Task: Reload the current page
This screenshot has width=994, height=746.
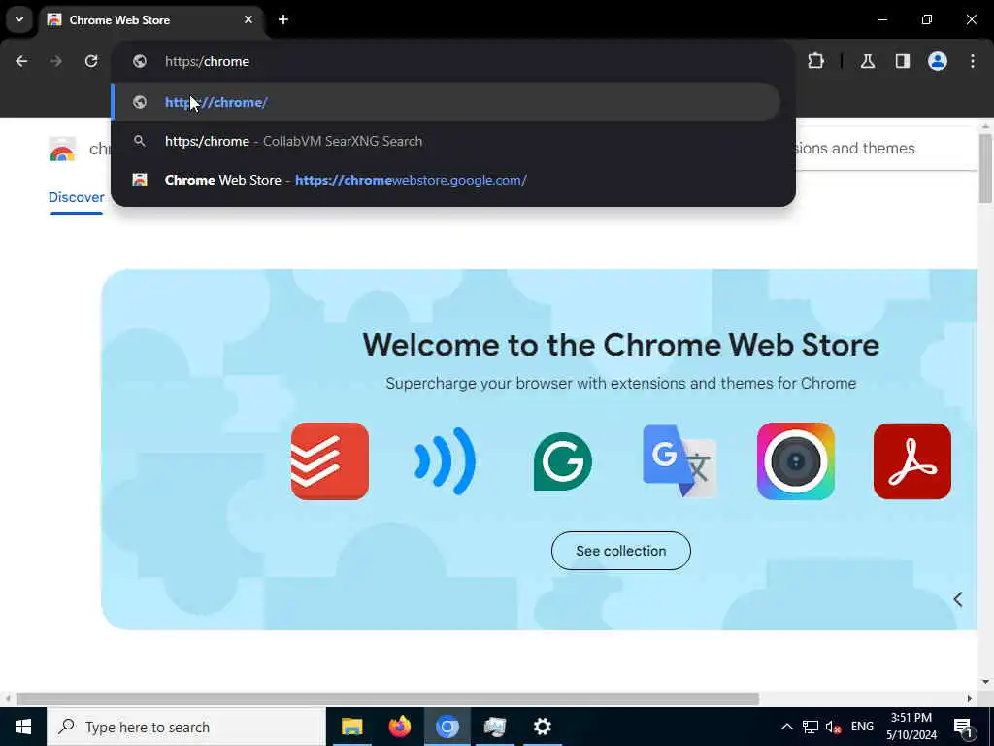Action: click(x=91, y=61)
